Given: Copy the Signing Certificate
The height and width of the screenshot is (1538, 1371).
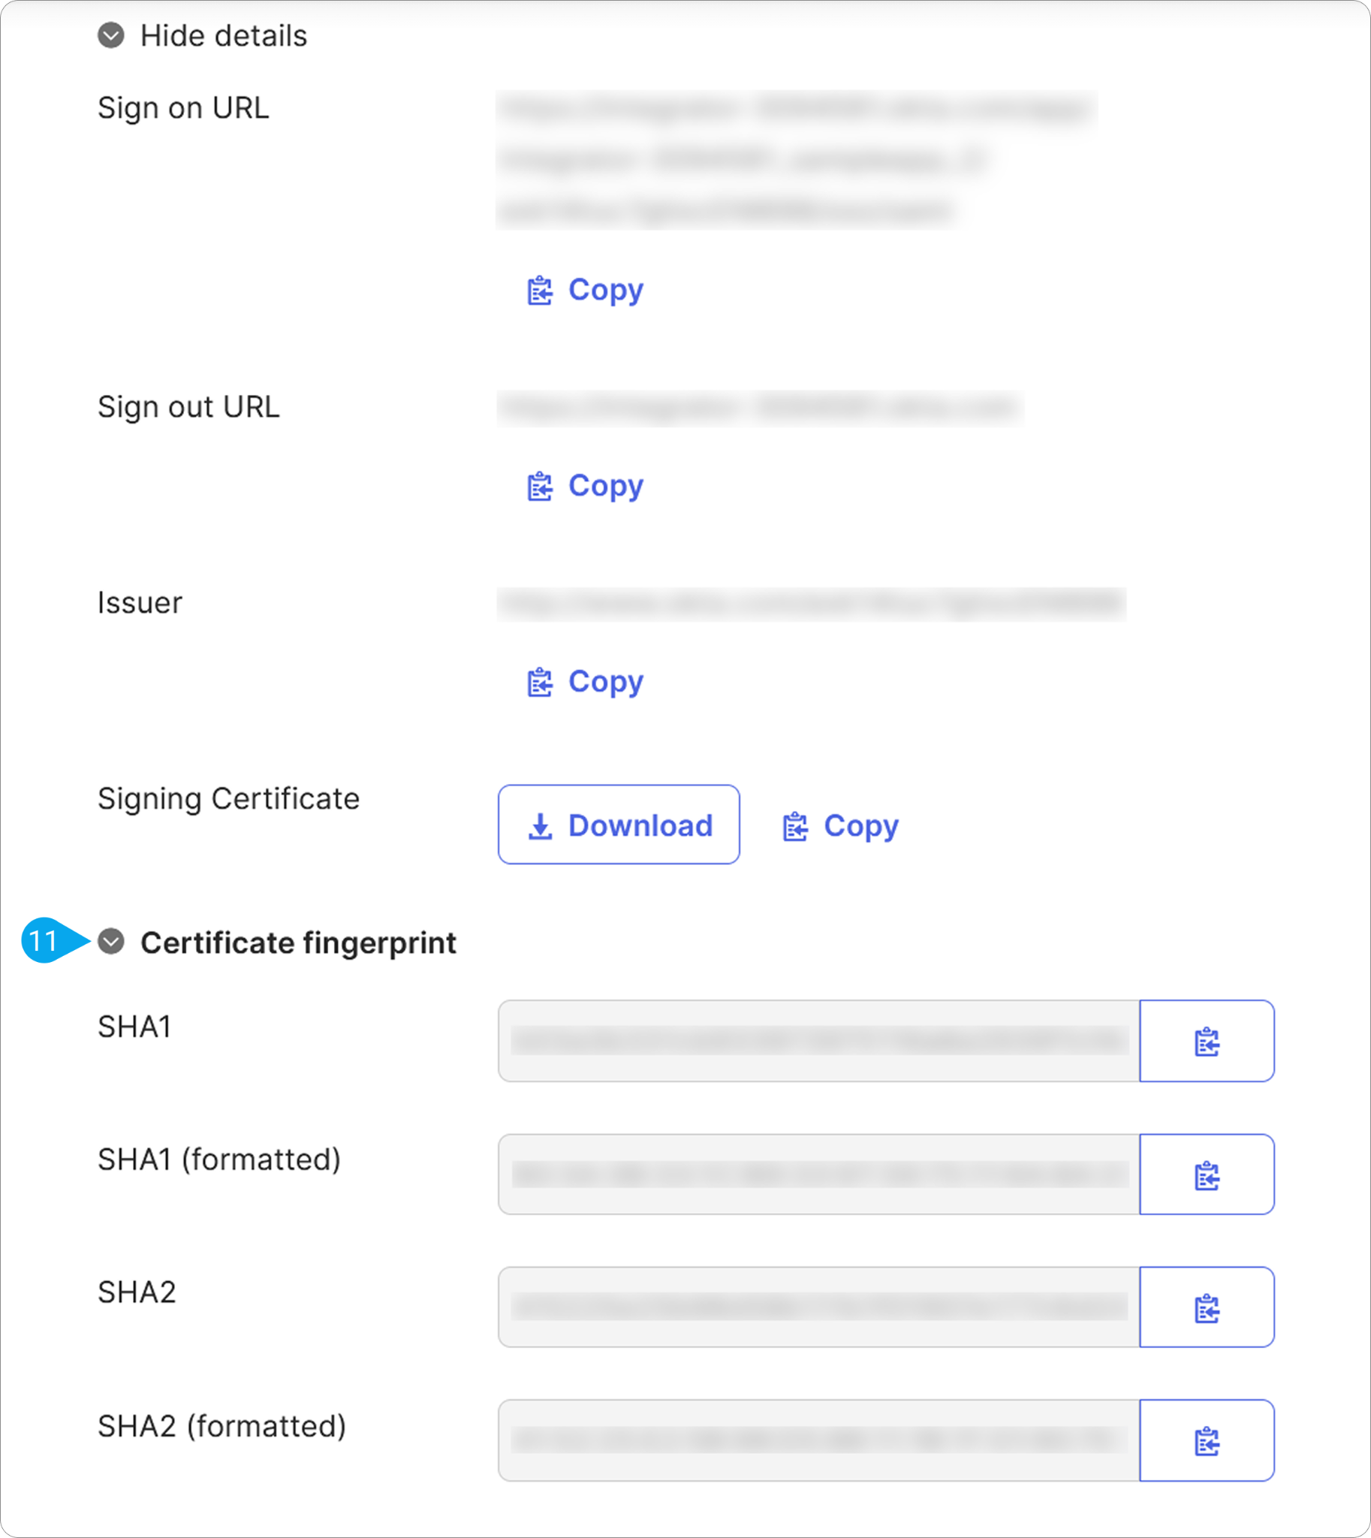Looking at the screenshot, I should tap(841, 826).
